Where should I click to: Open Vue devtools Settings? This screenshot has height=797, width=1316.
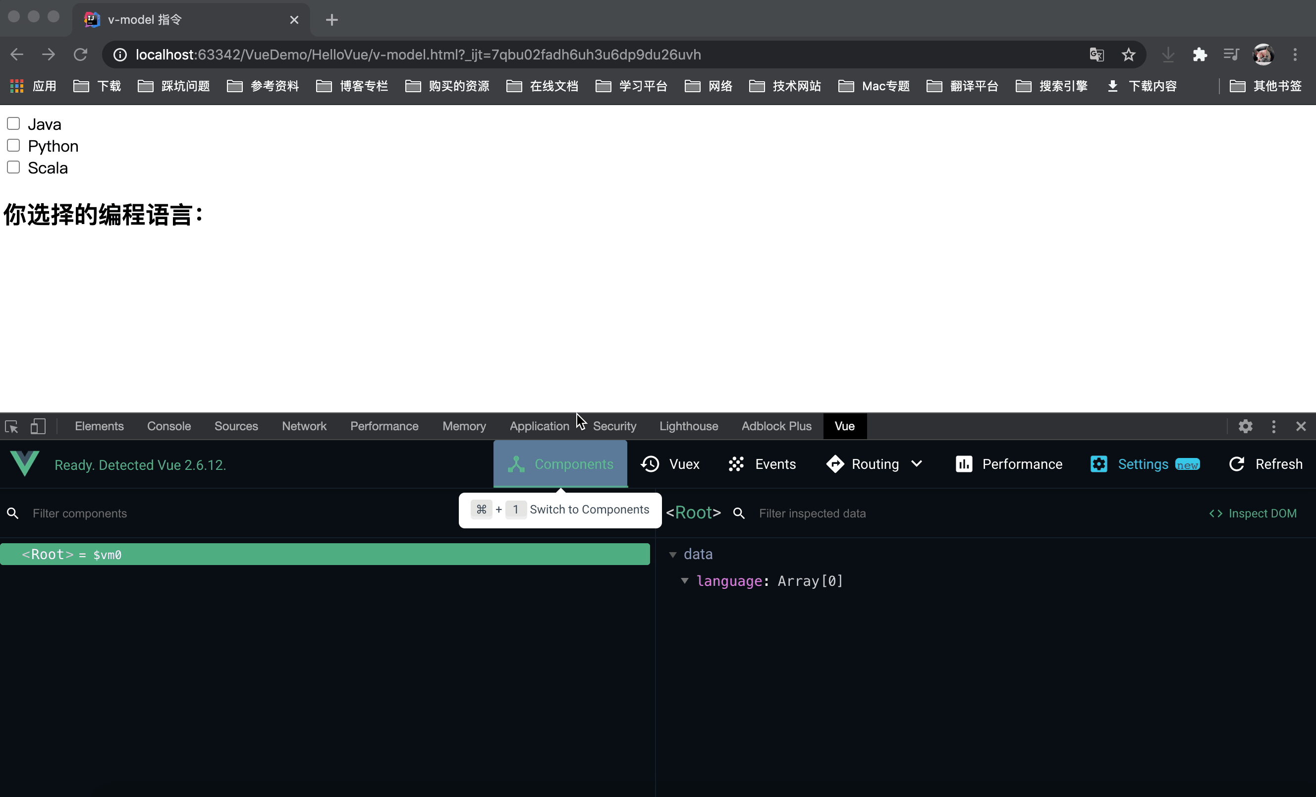tap(1144, 464)
